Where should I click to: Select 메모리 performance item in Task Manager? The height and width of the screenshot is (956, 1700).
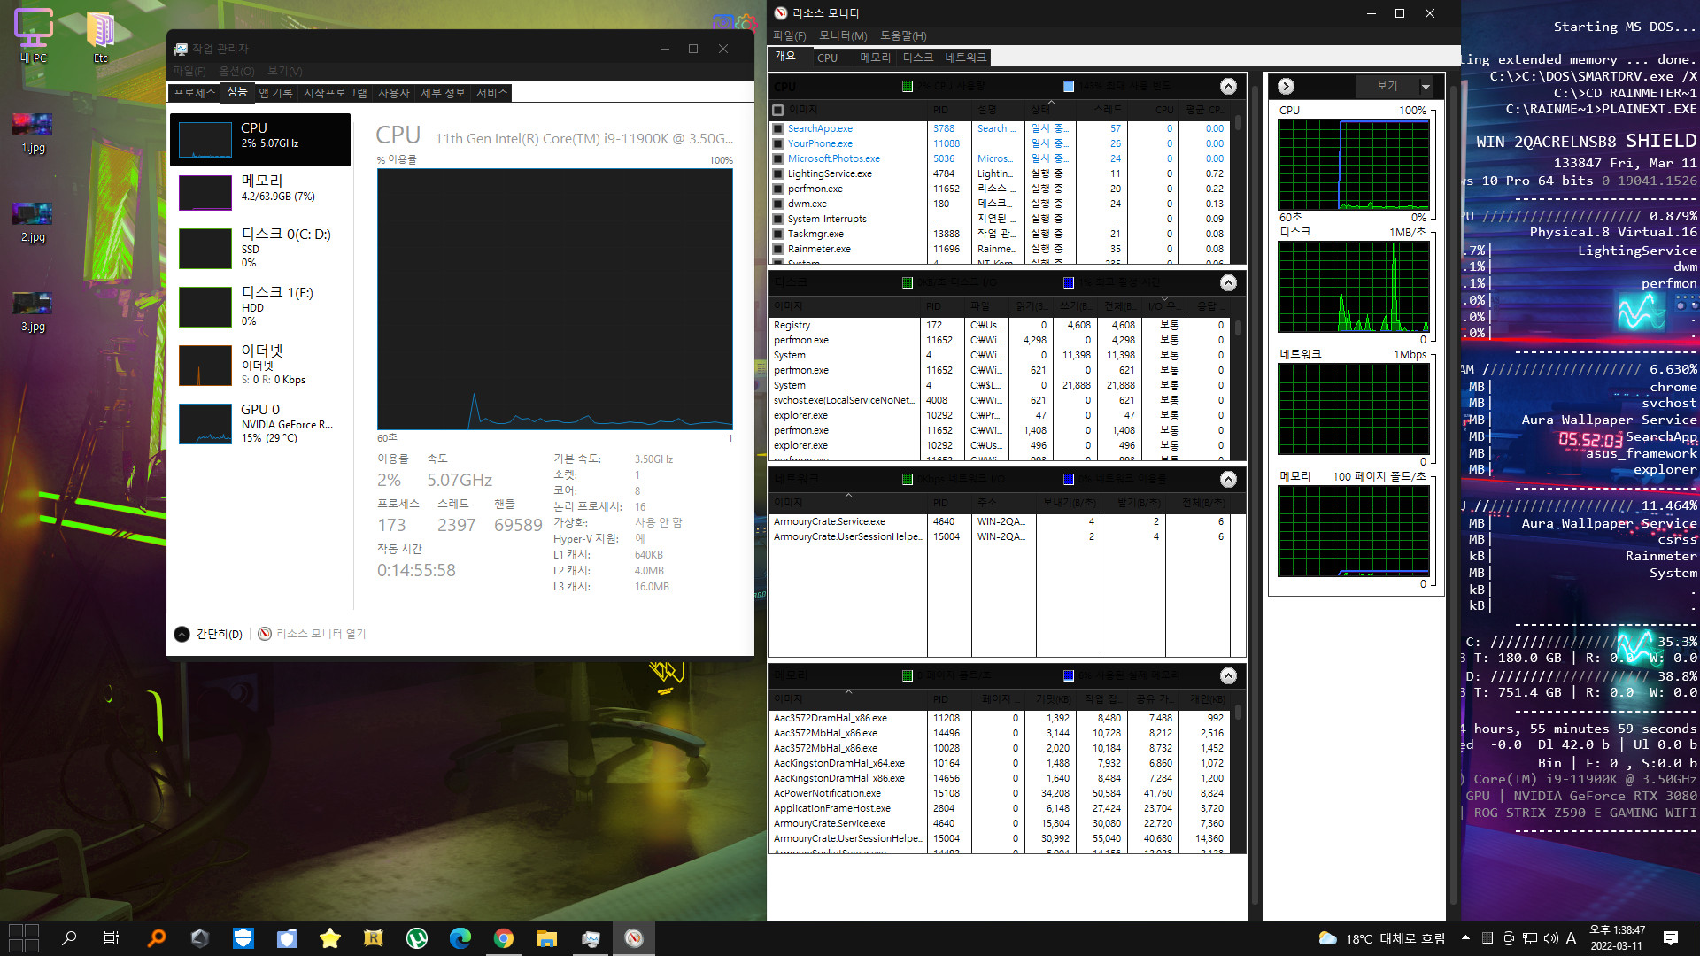tap(260, 192)
